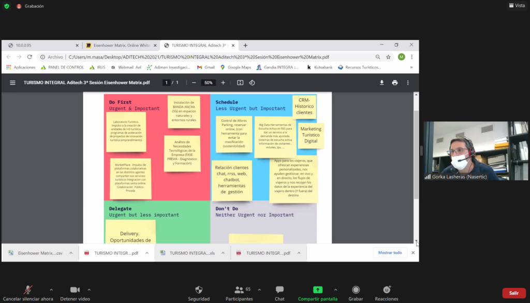Viewport: 530px width, 303px height.
Task: Rotate the PDF page with the rotate icon
Action: click(x=252, y=82)
